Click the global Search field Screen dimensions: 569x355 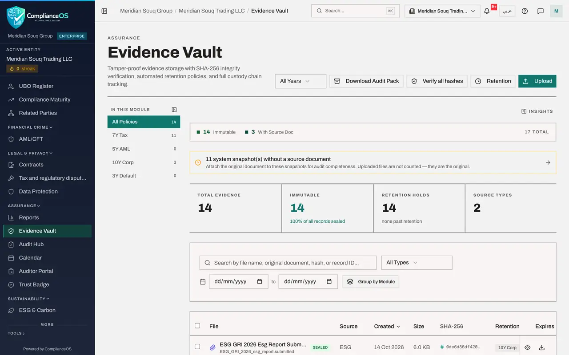tap(356, 11)
